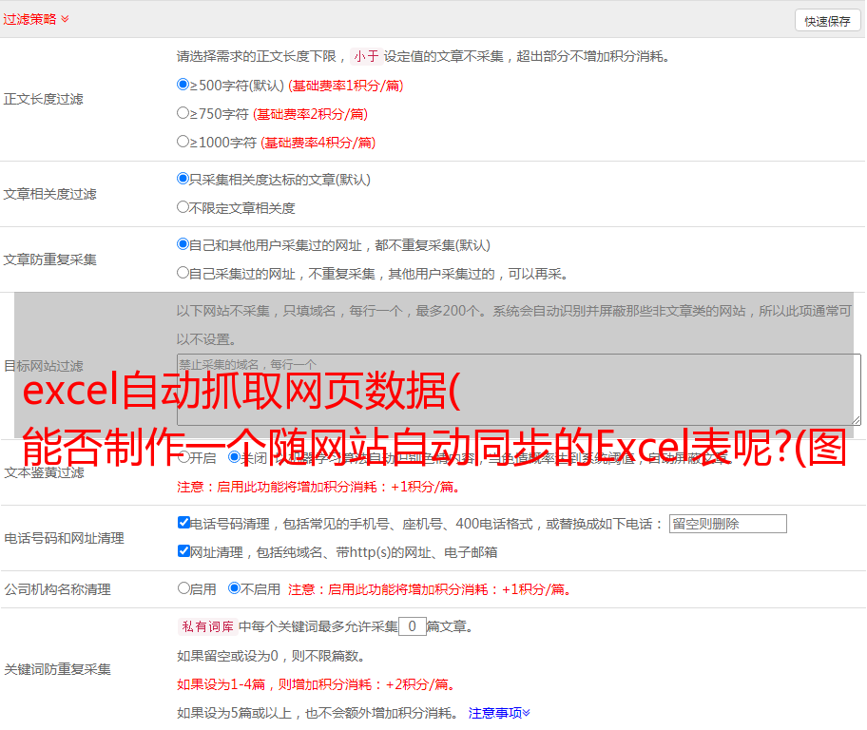Viewport: 867px width, 730px height.
Task: Click the 禁止采集的域名 textarea
Action: click(x=519, y=390)
